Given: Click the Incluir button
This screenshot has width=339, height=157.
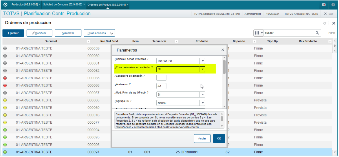Looking at the screenshot, I should (x=13, y=33).
